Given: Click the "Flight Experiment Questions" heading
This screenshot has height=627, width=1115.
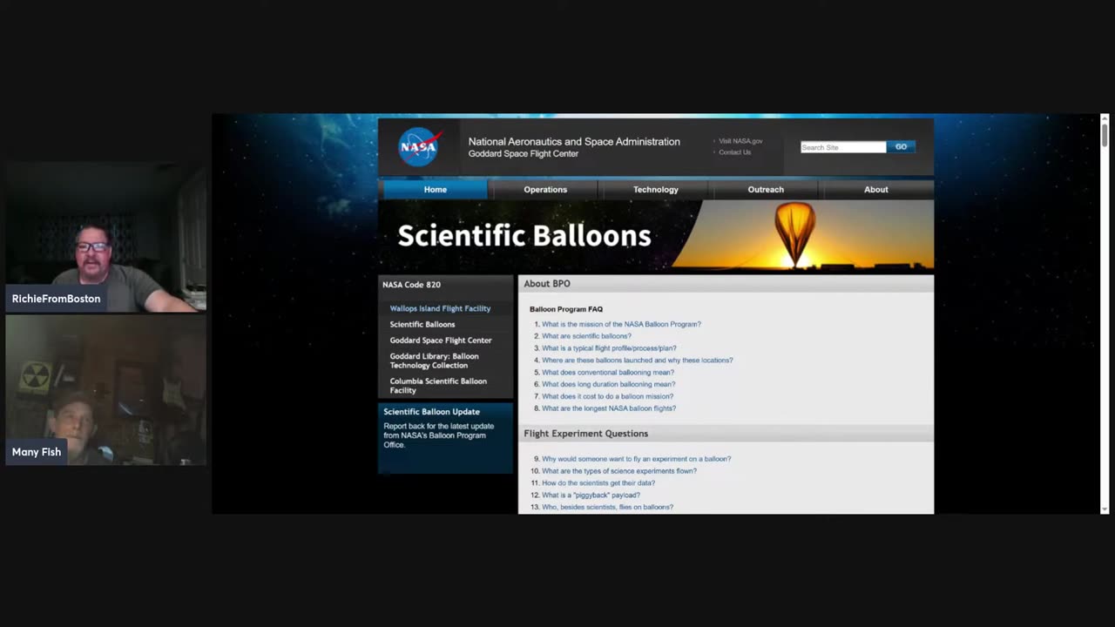Looking at the screenshot, I should (586, 434).
